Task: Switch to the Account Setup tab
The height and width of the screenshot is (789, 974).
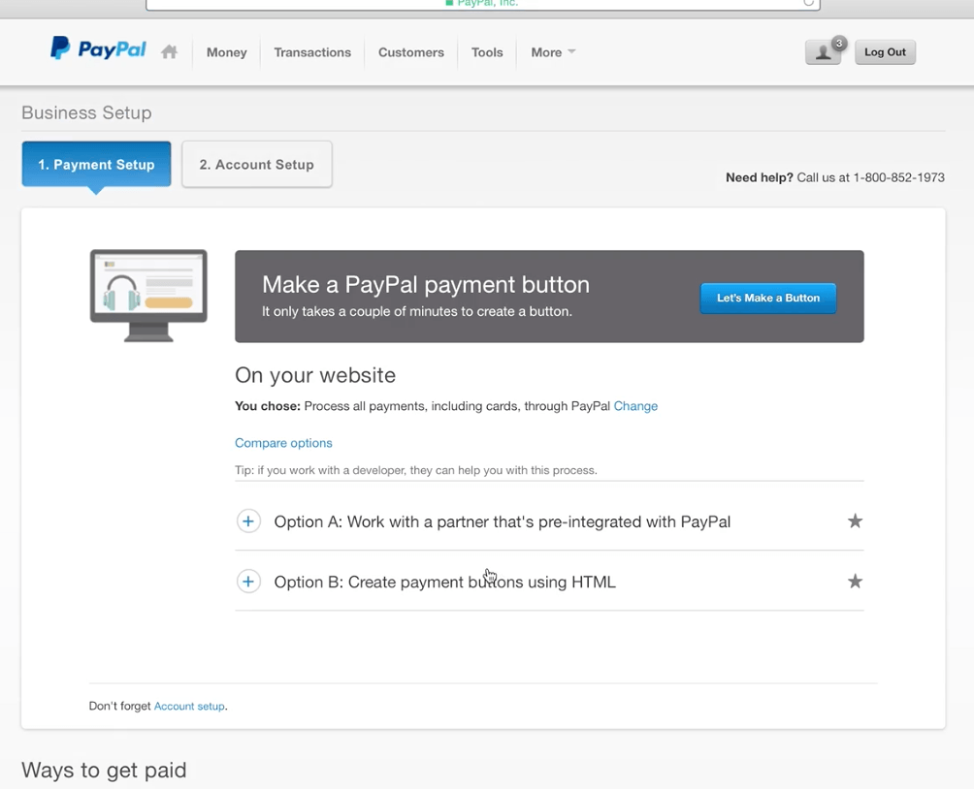Action: [256, 165]
